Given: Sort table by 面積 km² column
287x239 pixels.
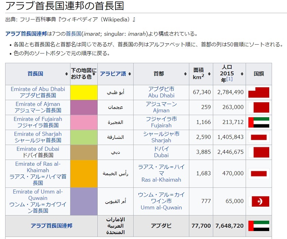Looking at the screenshot, I should (x=208, y=74).
